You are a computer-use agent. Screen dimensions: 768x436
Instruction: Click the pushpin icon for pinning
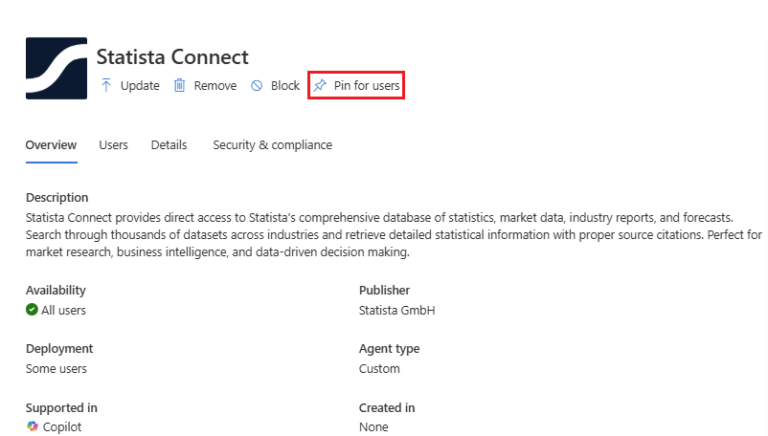320,85
